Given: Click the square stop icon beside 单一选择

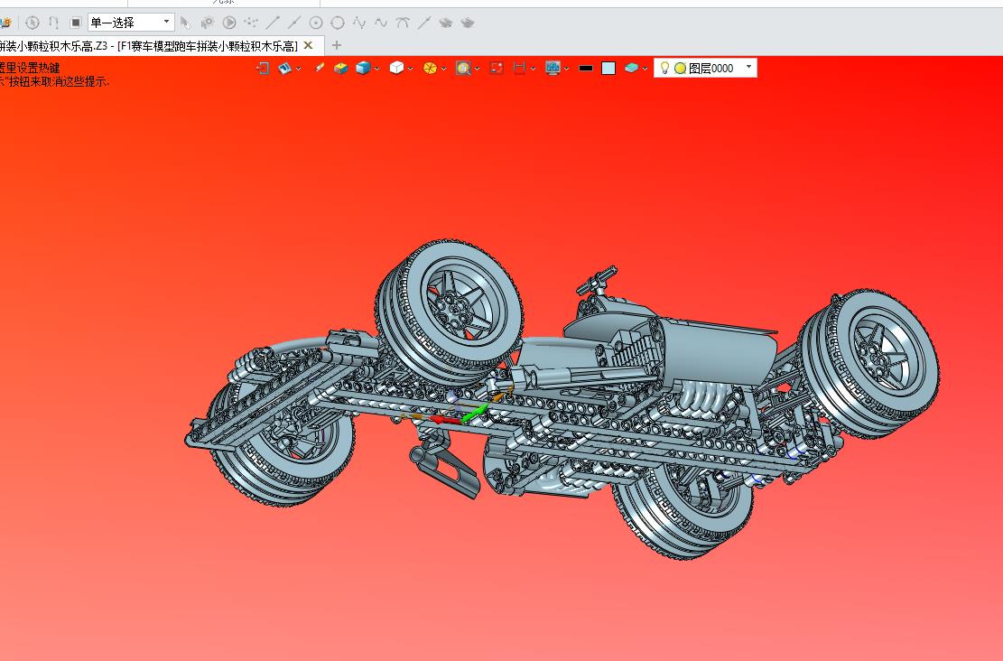Looking at the screenshot, I should pyautogui.click(x=76, y=23).
